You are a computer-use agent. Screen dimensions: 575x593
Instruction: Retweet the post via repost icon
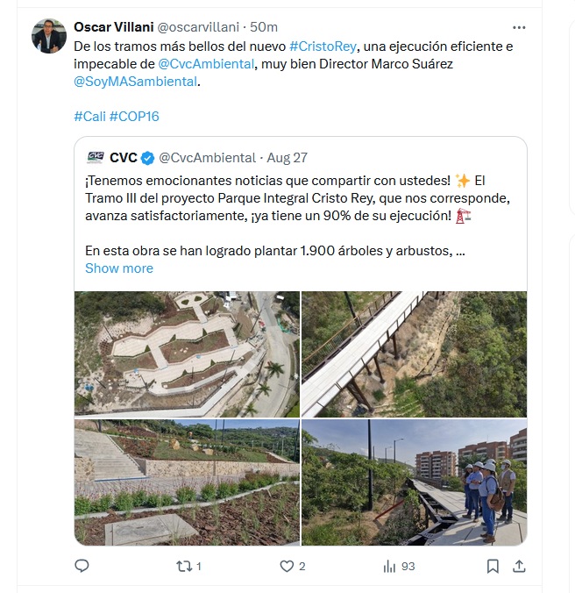[x=184, y=566]
